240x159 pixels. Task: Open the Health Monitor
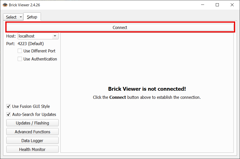(32, 149)
